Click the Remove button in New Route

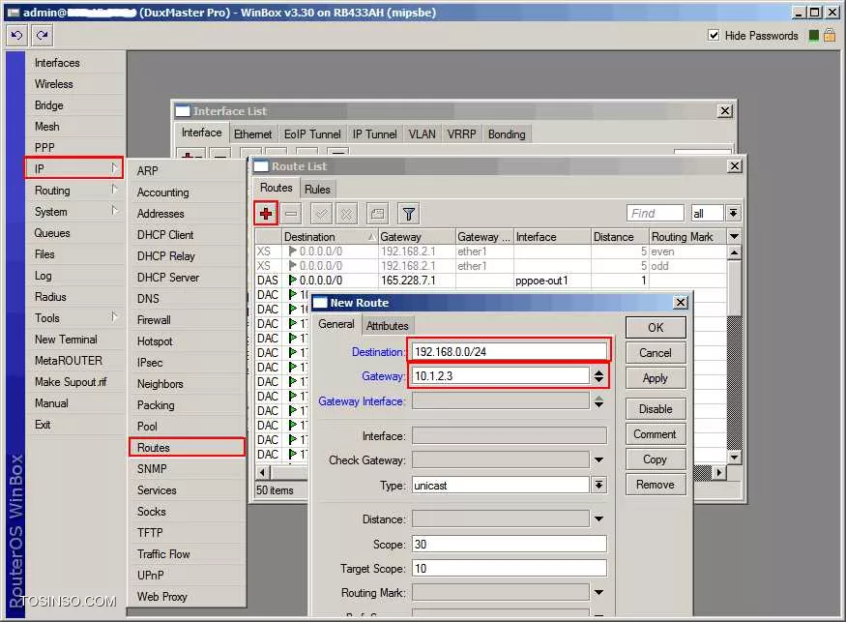pyautogui.click(x=656, y=485)
